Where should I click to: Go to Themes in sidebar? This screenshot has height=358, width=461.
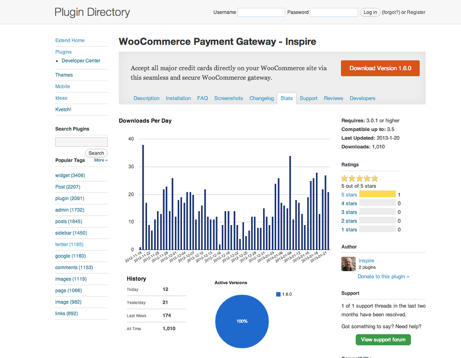point(64,75)
